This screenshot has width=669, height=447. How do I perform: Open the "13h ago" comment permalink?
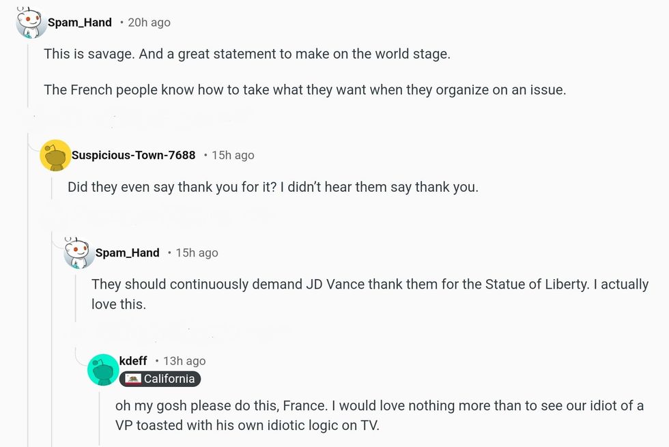point(184,361)
